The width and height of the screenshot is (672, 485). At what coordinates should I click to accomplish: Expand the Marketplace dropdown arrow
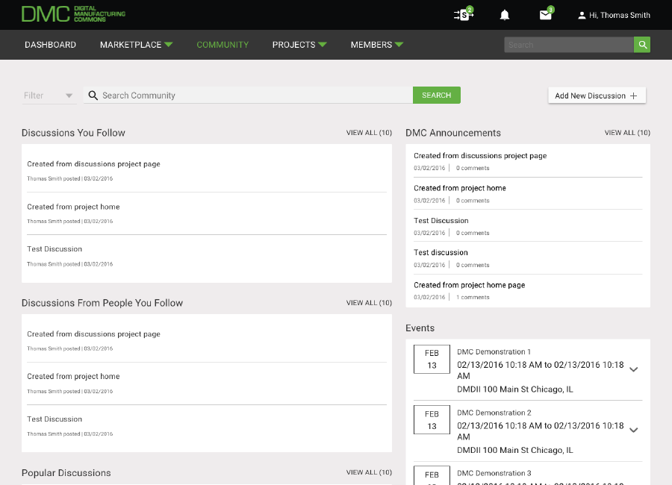point(169,44)
